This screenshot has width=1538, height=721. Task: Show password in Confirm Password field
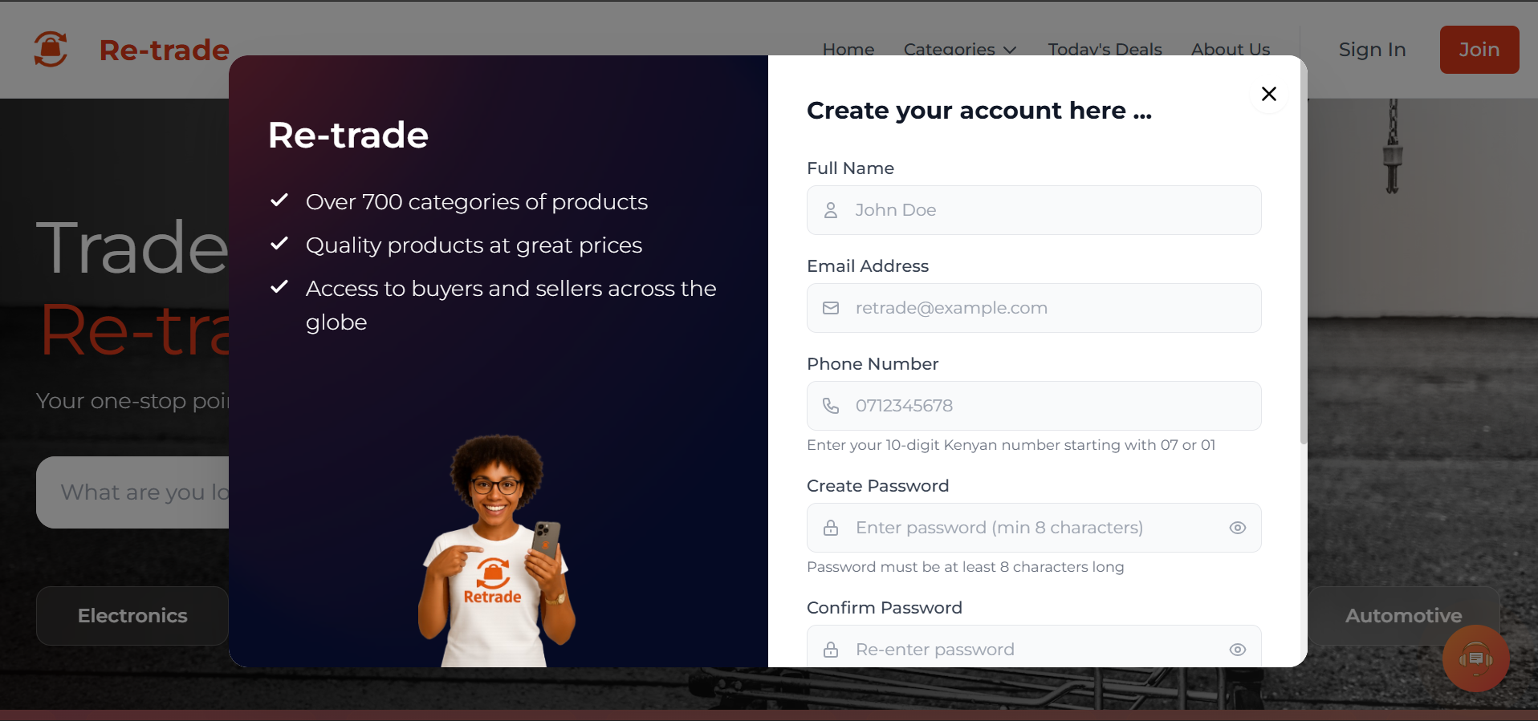click(x=1237, y=650)
